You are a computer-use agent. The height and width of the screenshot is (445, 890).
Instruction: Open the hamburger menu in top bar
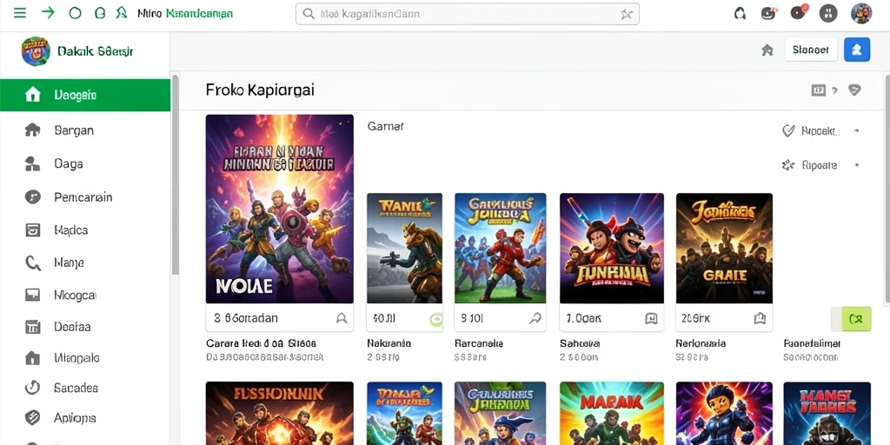(20, 13)
